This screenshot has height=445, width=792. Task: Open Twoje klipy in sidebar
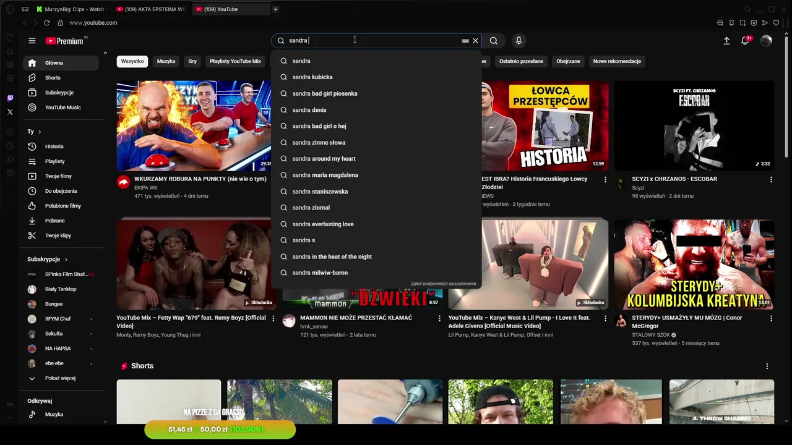click(x=61, y=235)
